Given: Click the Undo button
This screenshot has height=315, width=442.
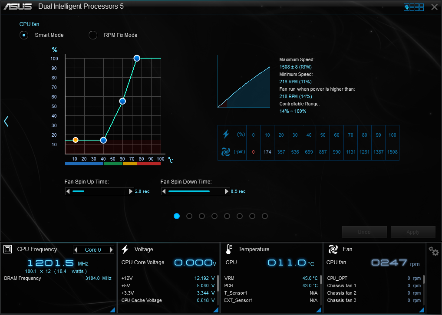Looking at the screenshot, I should (364, 232).
